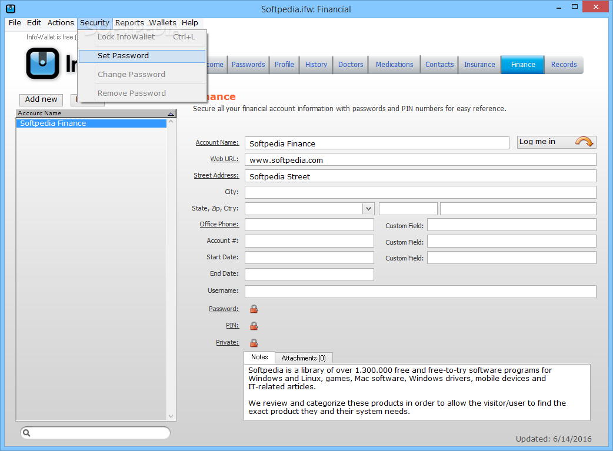
Task: Click the City input field
Action: click(x=420, y=192)
